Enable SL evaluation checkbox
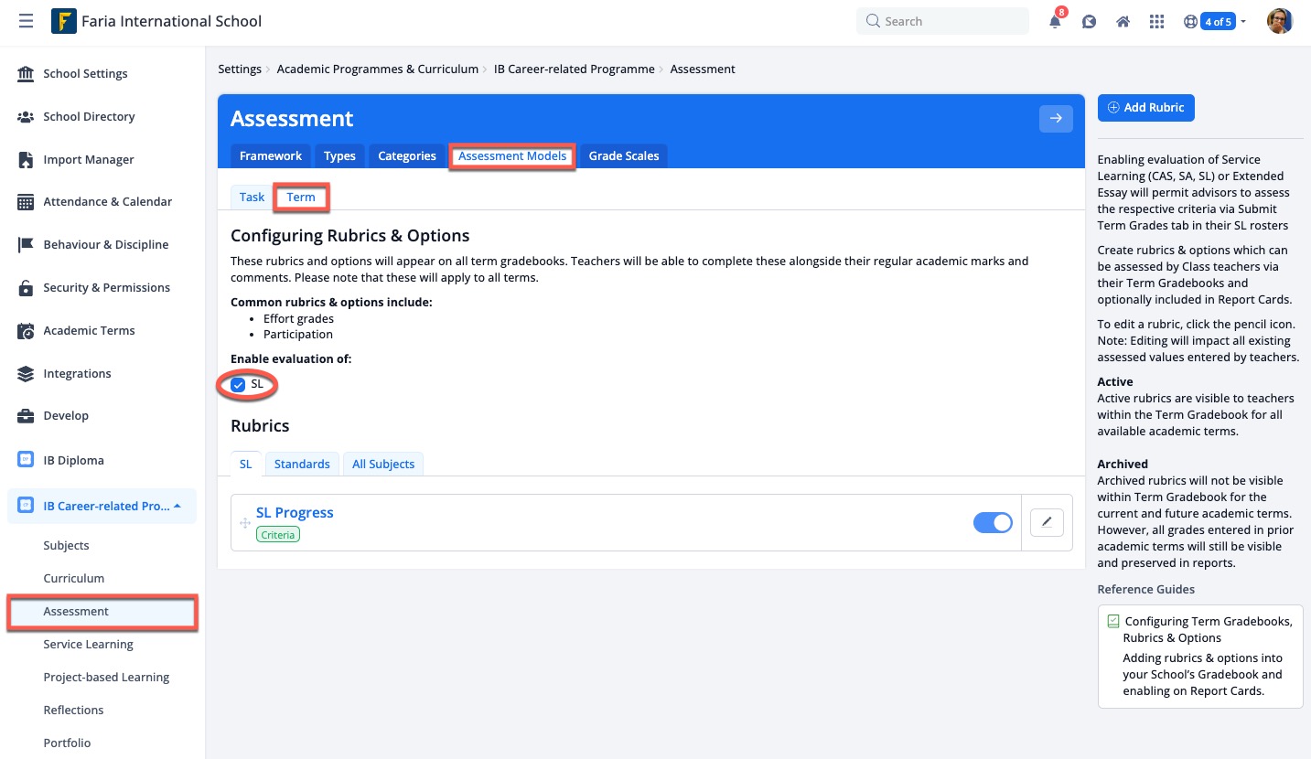 coord(238,384)
